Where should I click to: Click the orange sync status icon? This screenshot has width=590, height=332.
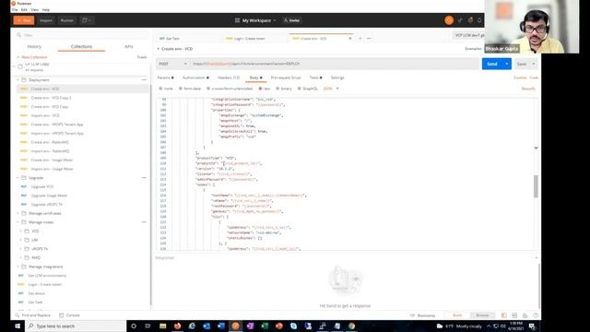449,20
